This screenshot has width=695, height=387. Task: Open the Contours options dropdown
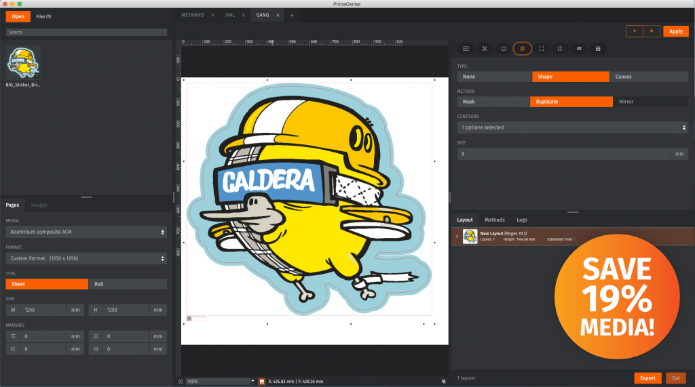point(572,127)
